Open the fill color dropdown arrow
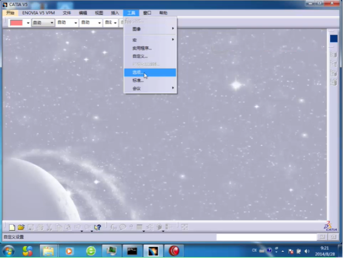 point(28,23)
